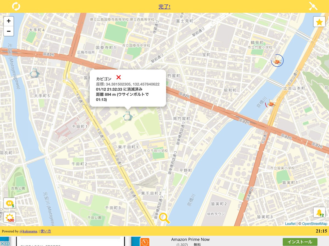This screenshot has height=246, width=329.
Task: Click the 吉島公園 label on the map
Action: (18, 188)
